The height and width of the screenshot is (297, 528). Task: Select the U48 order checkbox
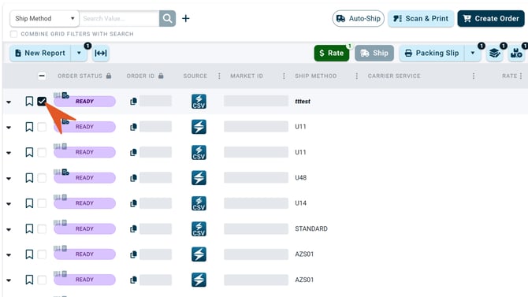click(x=42, y=178)
